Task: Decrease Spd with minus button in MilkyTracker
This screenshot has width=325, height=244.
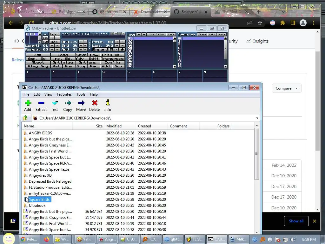Action: click(x=85, y=46)
